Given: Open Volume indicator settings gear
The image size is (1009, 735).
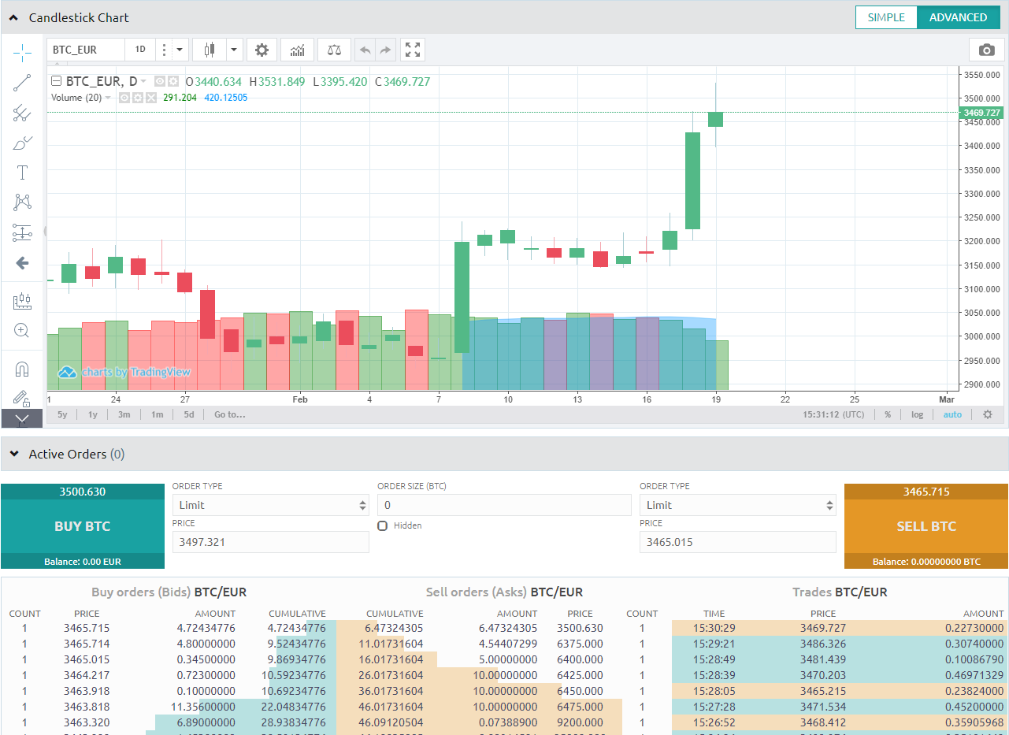Looking at the screenshot, I should coord(137,98).
